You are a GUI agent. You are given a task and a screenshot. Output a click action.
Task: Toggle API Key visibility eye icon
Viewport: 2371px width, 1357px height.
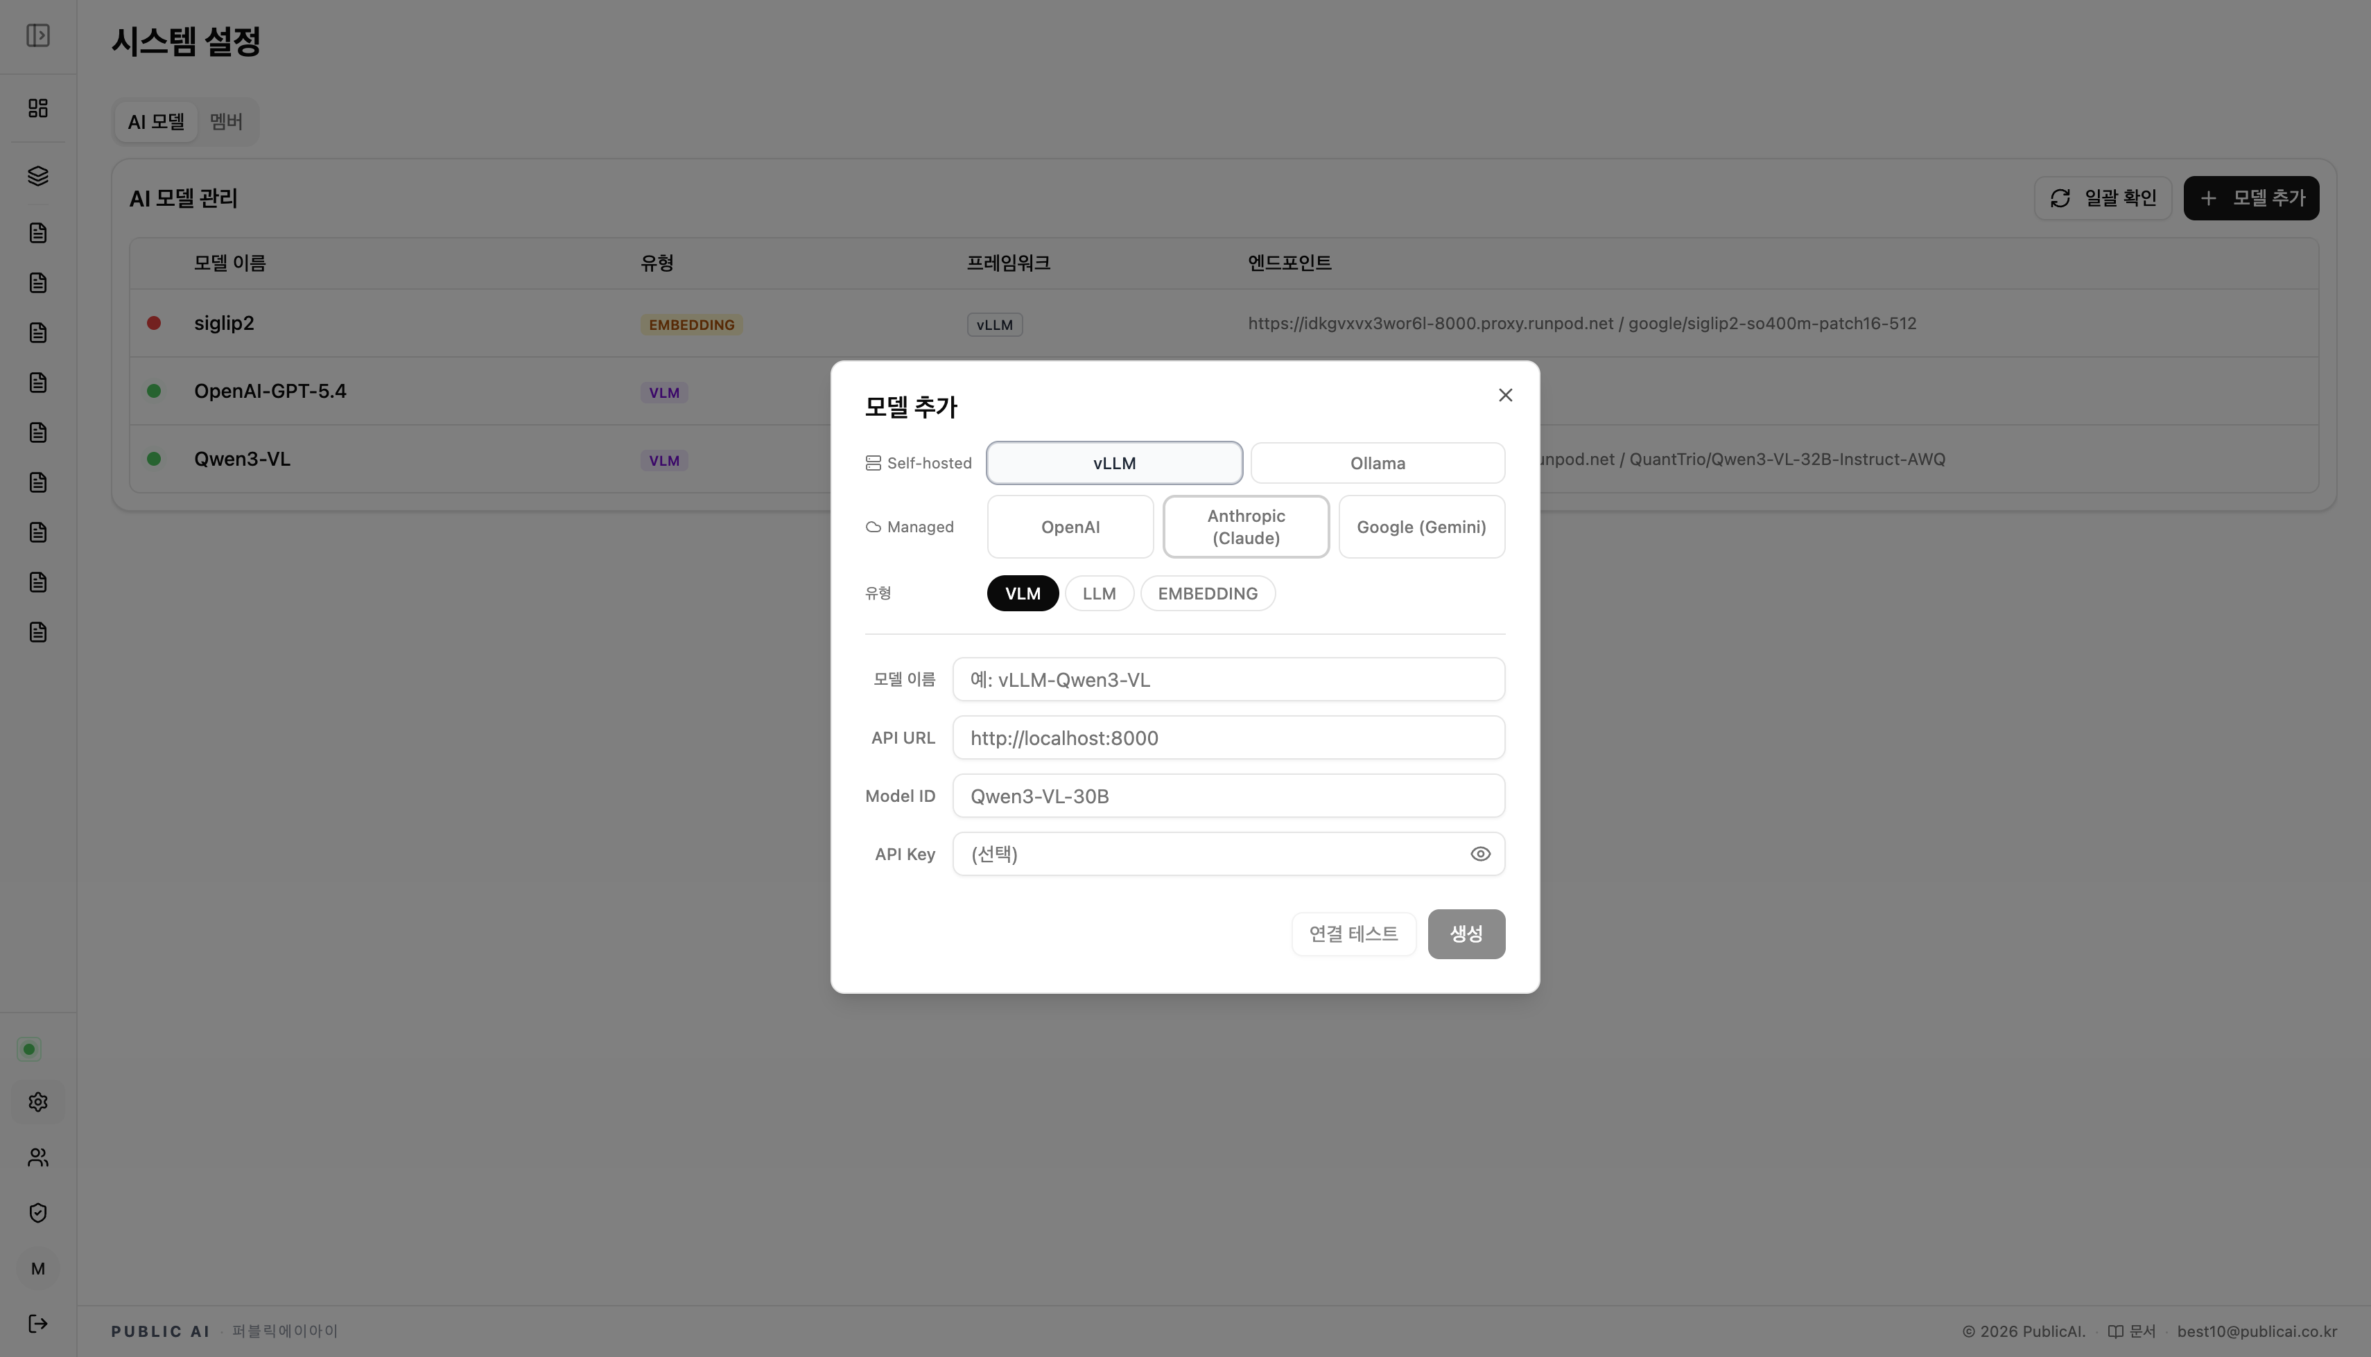tap(1480, 854)
